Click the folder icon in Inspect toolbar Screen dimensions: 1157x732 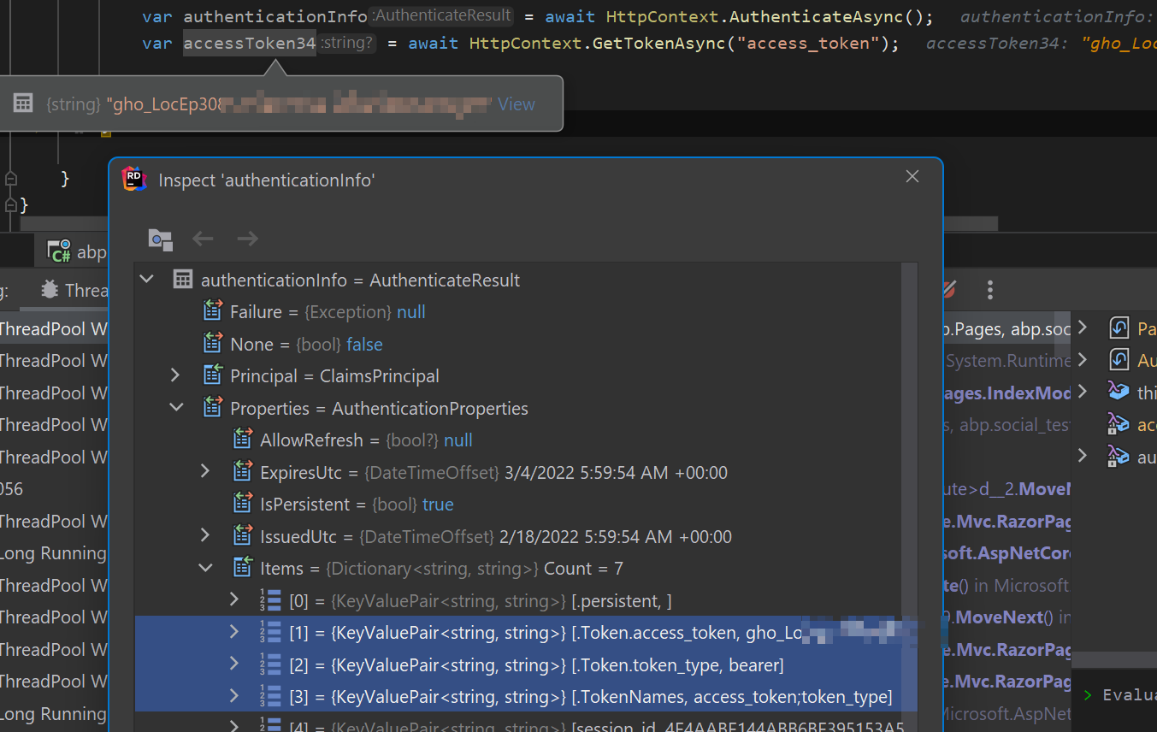pyautogui.click(x=160, y=239)
